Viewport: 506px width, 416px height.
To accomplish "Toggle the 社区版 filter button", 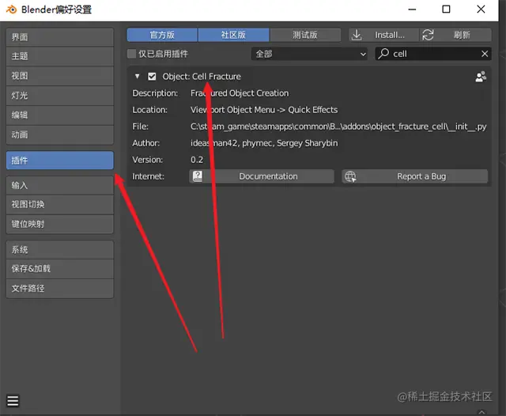I will [234, 35].
